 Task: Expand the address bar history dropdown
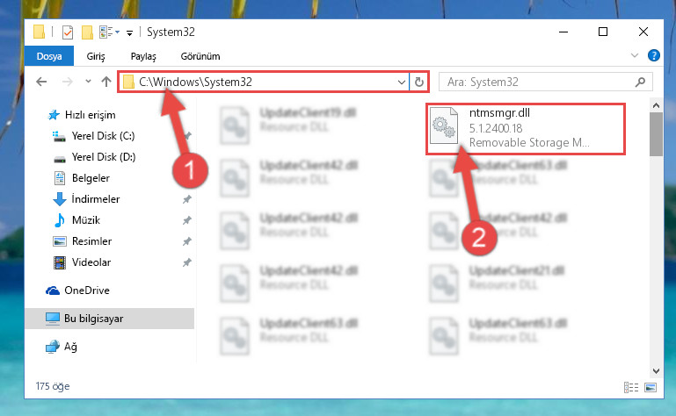402,82
